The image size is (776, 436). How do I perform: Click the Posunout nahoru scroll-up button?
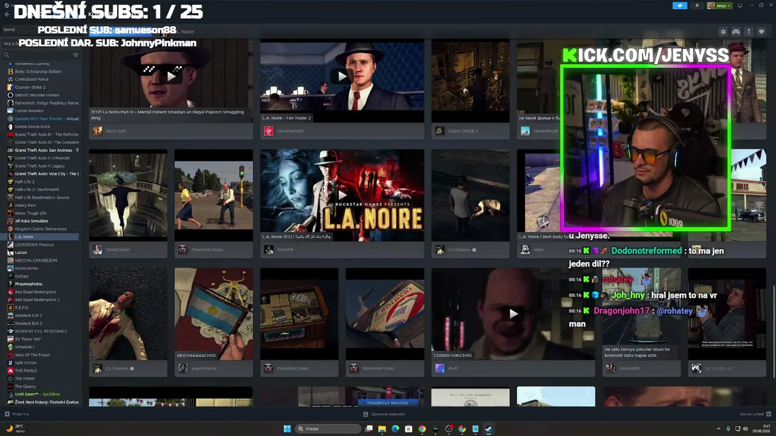pos(388,403)
